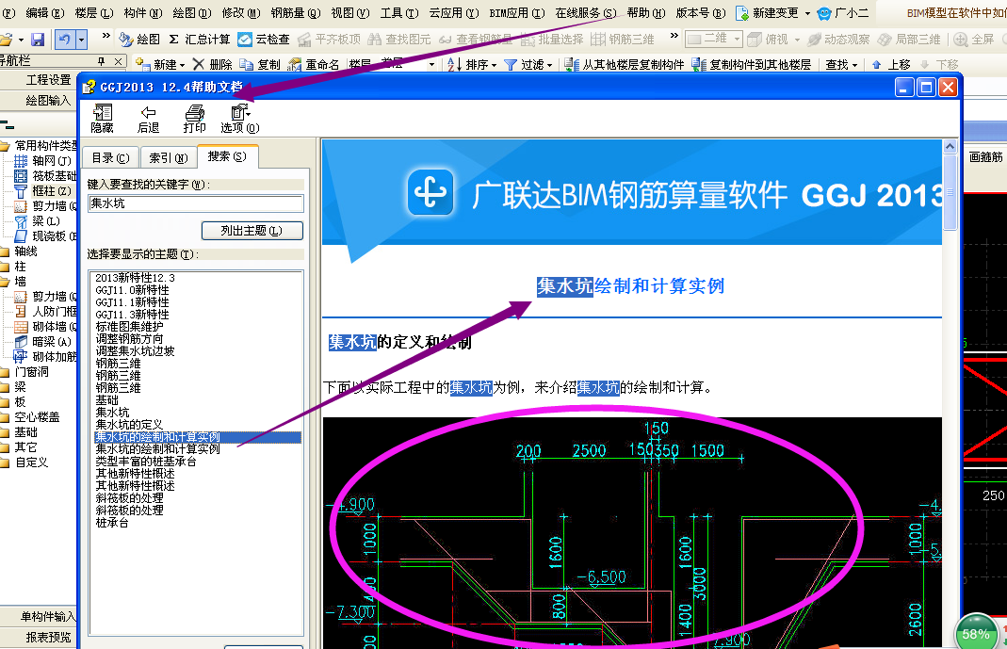Select topic 集水坑的定义 in list
The width and height of the screenshot is (1007, 649).
(x=129, y=424)
